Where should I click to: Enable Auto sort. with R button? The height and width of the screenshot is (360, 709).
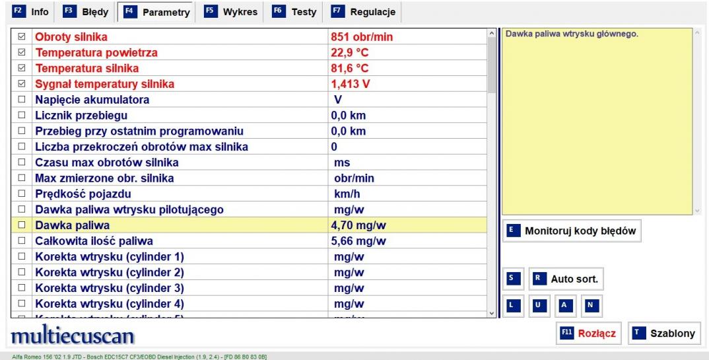pyautogui.click(x=566, y=279)
